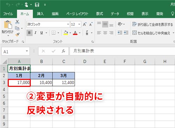Click the Copy icon
This screenshot has height=128, width=175.
point(17,28)
